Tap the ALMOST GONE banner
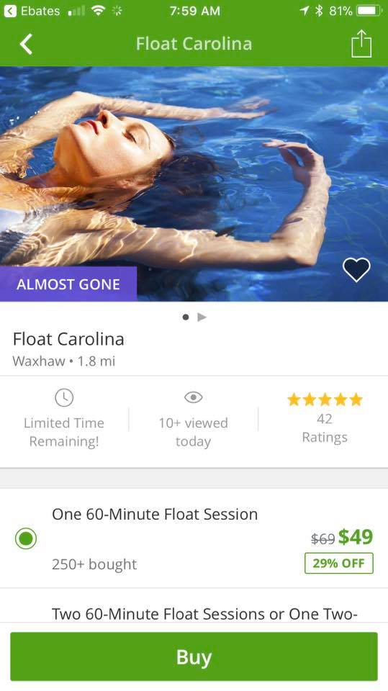The image size is (388, 691). point(68,284)
